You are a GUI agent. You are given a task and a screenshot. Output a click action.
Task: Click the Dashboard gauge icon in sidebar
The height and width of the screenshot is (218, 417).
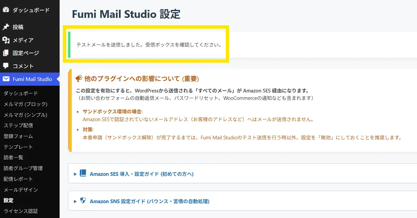pyautogui.click(x=6, y=10)
